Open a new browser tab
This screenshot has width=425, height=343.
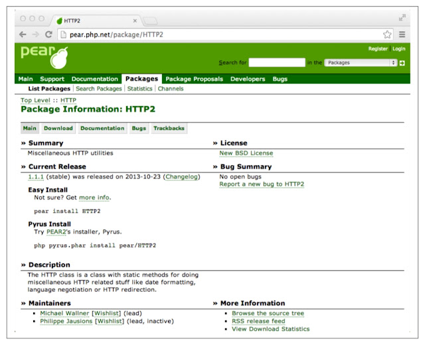tap(150, 21)
